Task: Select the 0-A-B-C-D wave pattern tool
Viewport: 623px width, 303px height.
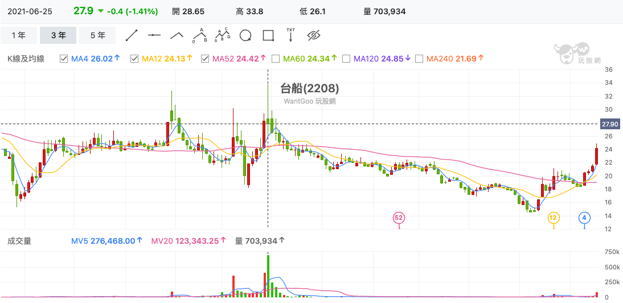Action: (x=223, y=35)
